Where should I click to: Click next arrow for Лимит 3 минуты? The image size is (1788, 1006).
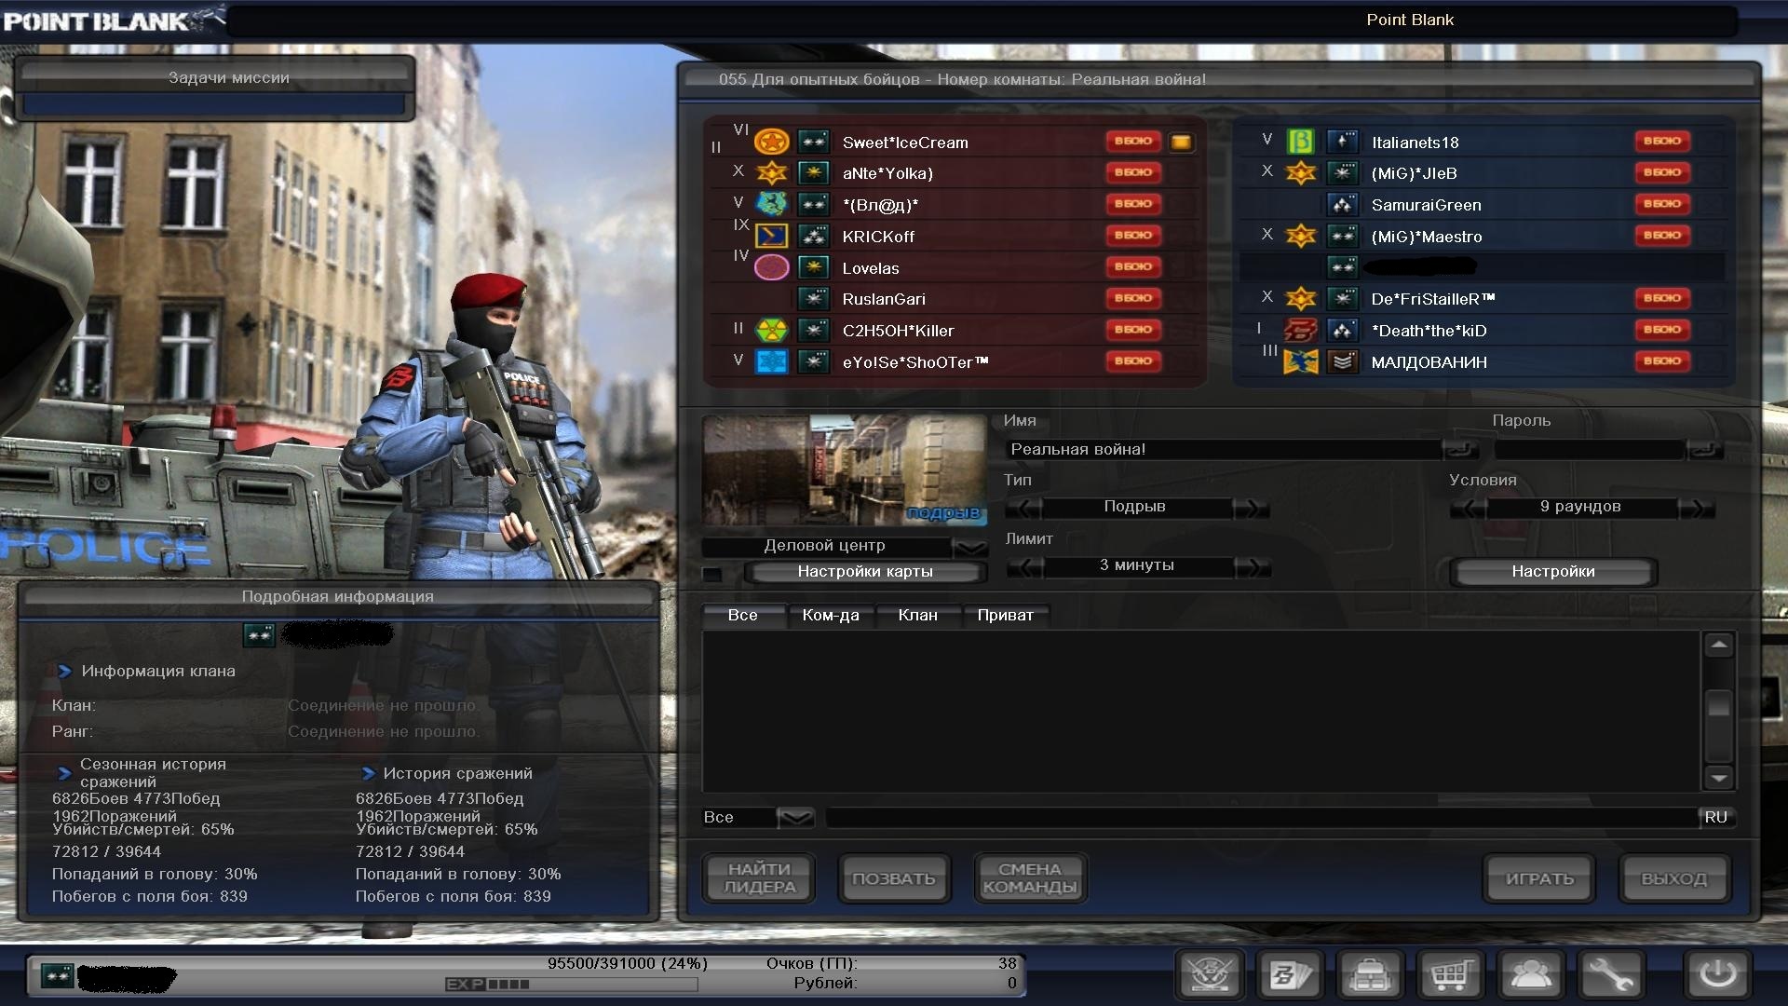click(1253, 567)
